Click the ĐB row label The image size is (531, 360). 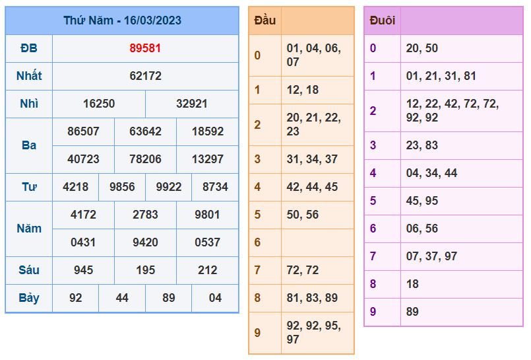pyautogui.click(x=29, y=48)
